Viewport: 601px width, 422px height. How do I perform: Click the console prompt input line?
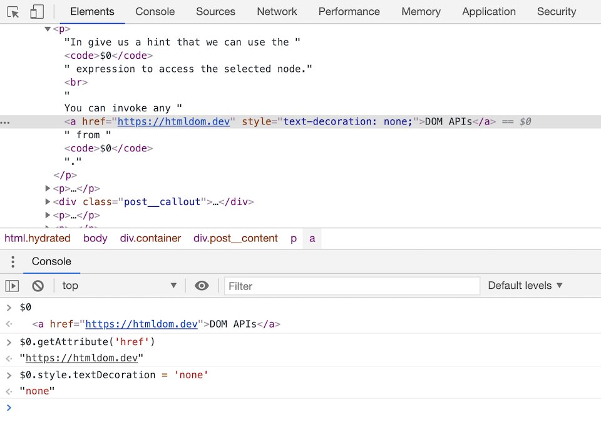300,408
